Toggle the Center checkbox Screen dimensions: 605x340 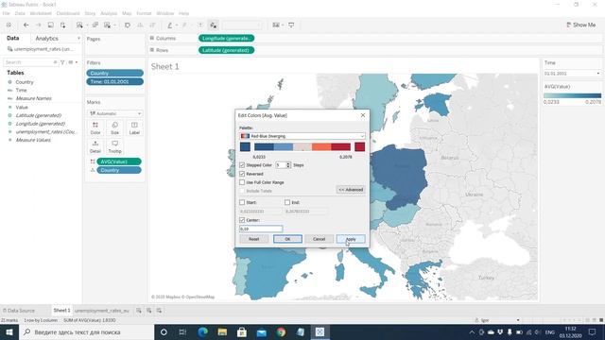click(242, 220)
